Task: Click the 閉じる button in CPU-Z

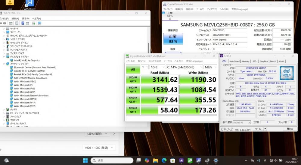Action: pyautogui.click(x=290, y=129)
